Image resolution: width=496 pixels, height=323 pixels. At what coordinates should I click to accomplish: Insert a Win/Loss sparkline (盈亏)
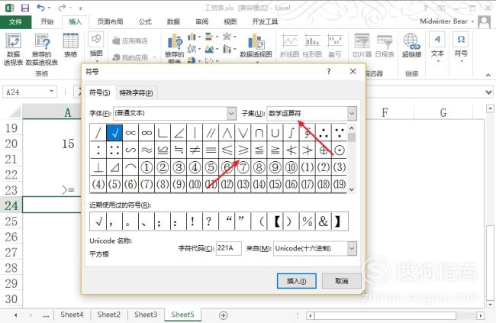[x=335, y=46]
